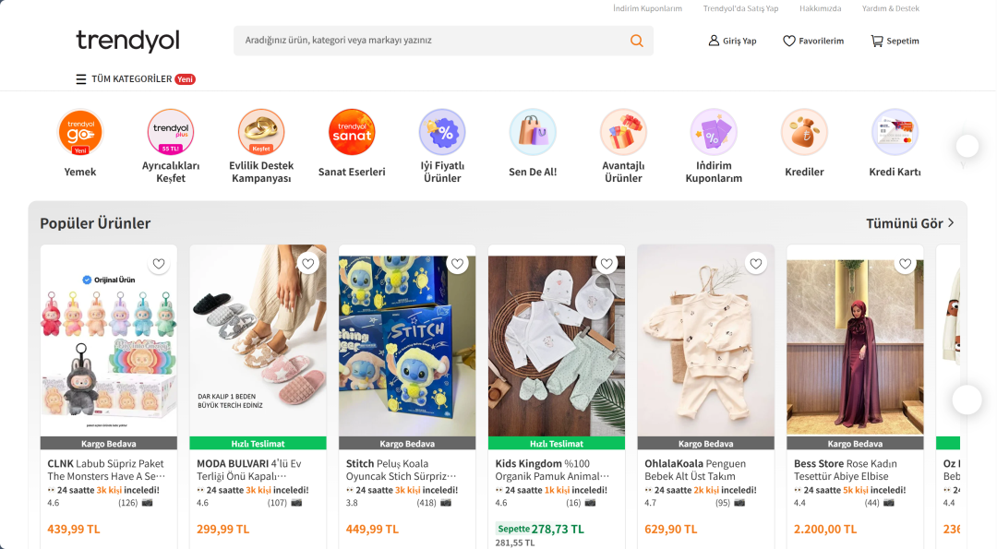Open the Trendyol Go Yemek icon
The image size is (997, 549).
point(80,132)
